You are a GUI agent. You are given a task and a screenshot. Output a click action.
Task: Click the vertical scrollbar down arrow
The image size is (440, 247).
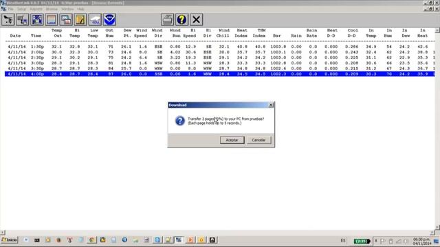(437, 227)
